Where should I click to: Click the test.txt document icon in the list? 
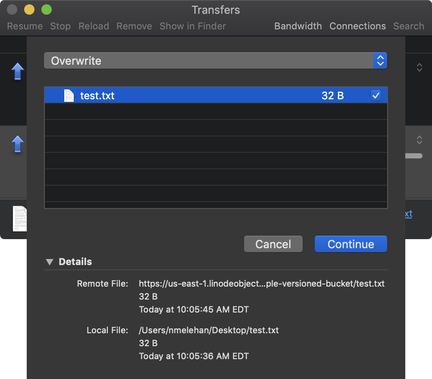click(69, 95)
